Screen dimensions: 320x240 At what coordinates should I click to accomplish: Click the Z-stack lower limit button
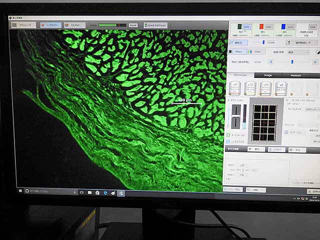pyautogui.click(x=241, y=175)
